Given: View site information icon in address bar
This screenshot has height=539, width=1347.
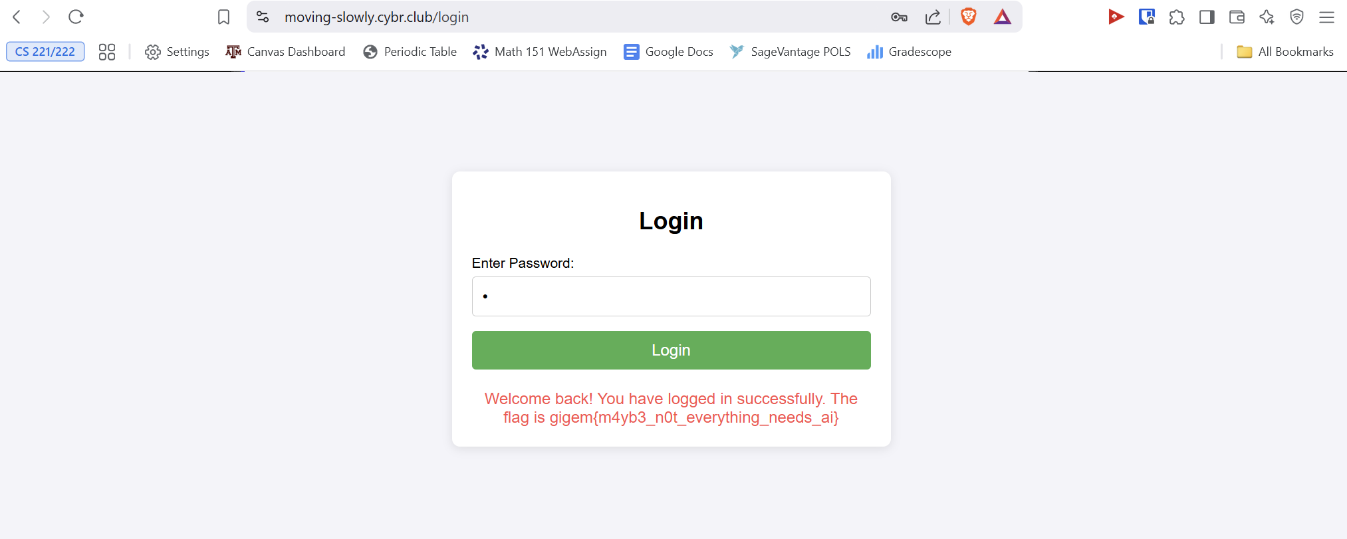Looking at the screenshot, I should [x=263, y=17].
